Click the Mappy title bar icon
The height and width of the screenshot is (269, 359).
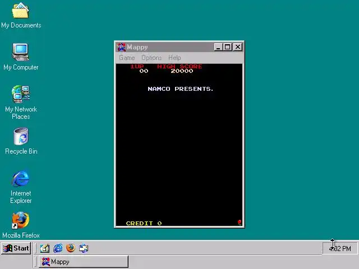coord(121,47)
